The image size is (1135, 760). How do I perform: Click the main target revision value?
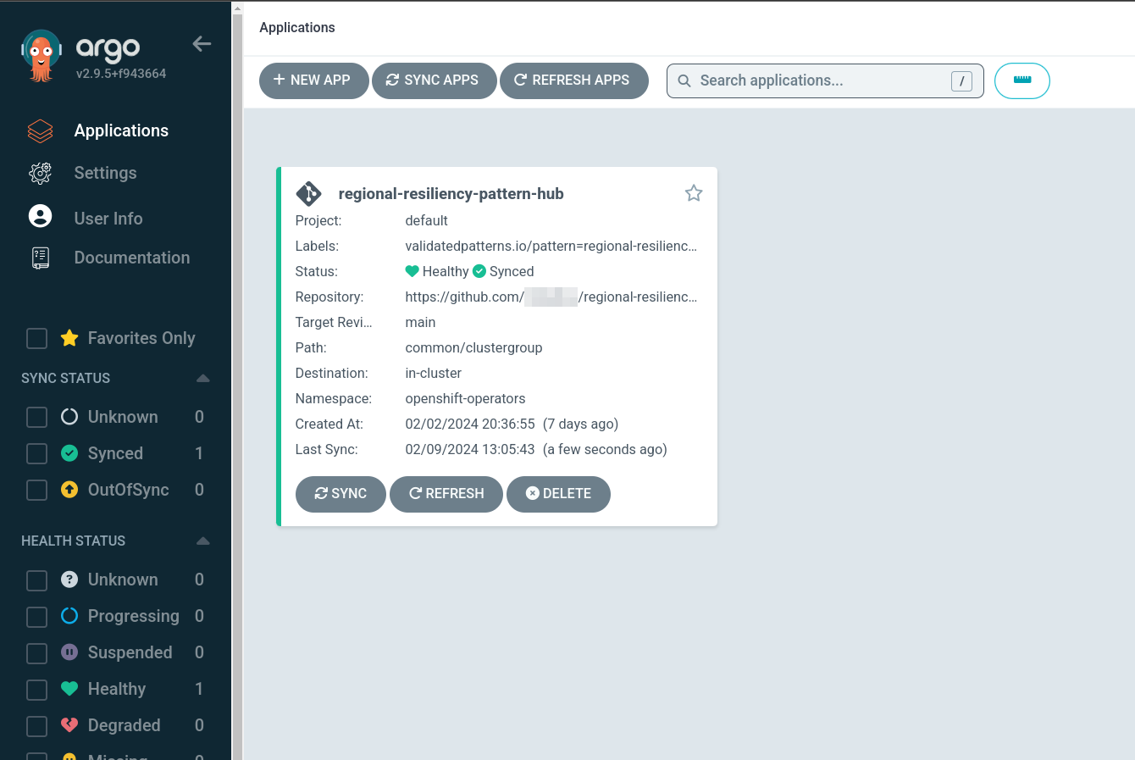coord(420,323)
